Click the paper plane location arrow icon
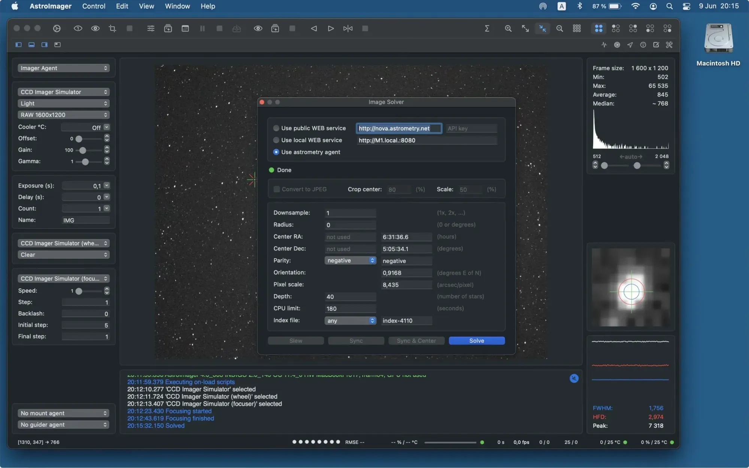This screenshot has height=468, width=749. tap(630, 45)
